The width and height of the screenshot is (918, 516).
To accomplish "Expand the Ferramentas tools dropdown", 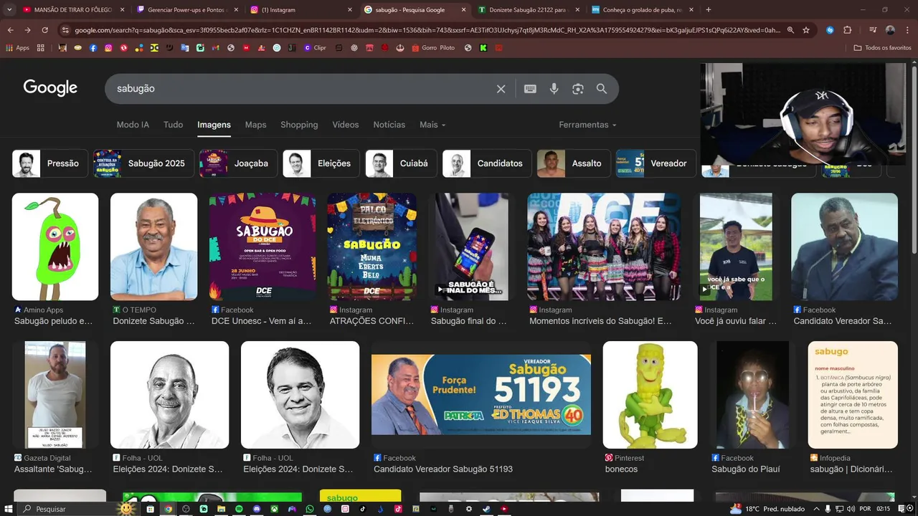I will click(587, 125).
